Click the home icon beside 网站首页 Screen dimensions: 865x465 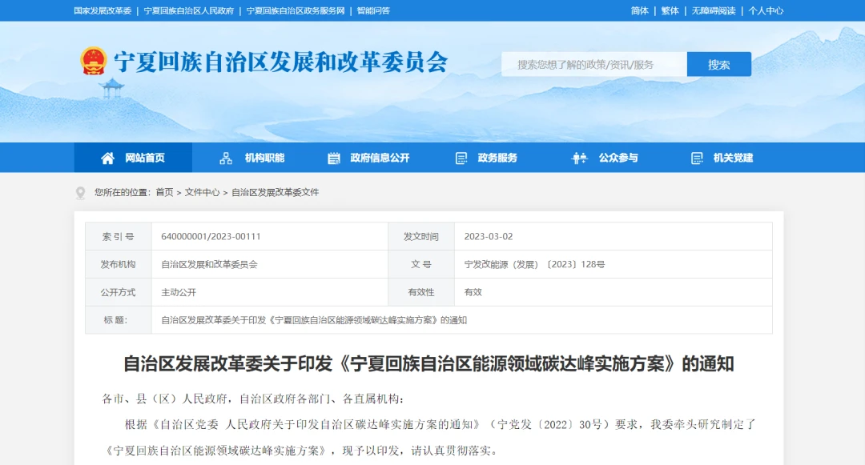[x=107, y=158]
